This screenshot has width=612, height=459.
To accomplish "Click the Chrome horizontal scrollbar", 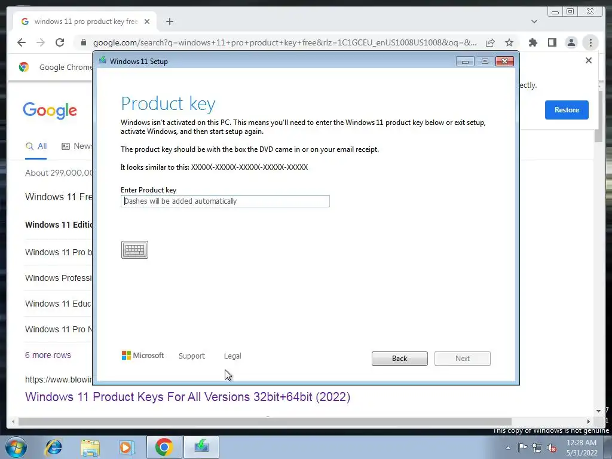I will coord(265,421).
